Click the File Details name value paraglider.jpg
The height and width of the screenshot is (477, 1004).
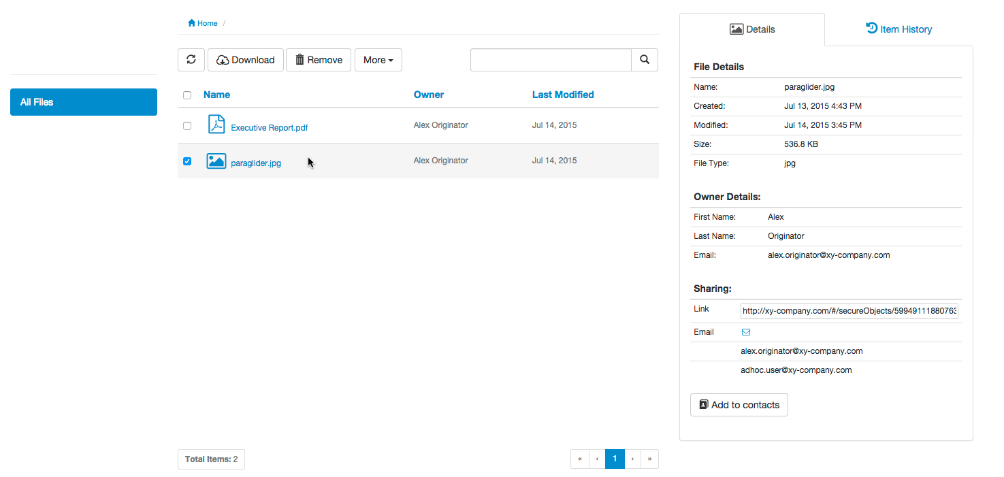(x=809, y=87)
